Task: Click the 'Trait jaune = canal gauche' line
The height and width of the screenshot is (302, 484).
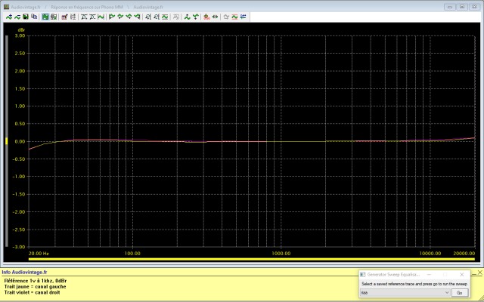Action: 35,287
